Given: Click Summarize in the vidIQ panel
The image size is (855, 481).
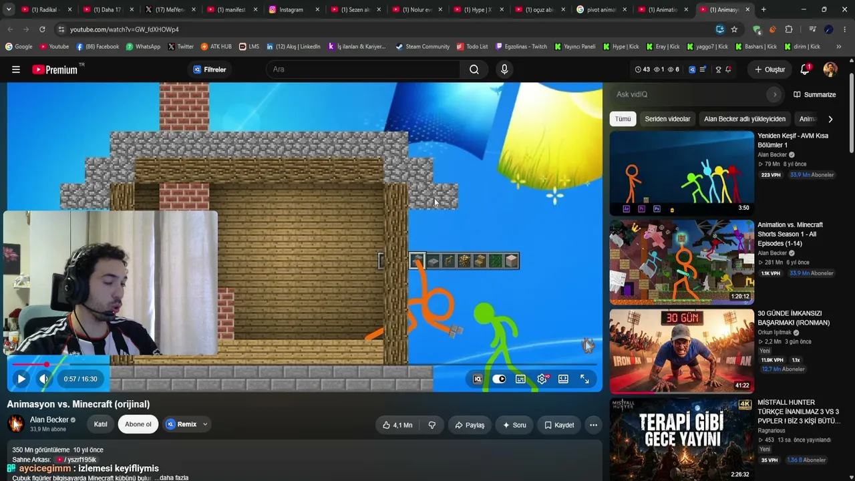Looking at the screenshot, I should [x=814, y=95].
